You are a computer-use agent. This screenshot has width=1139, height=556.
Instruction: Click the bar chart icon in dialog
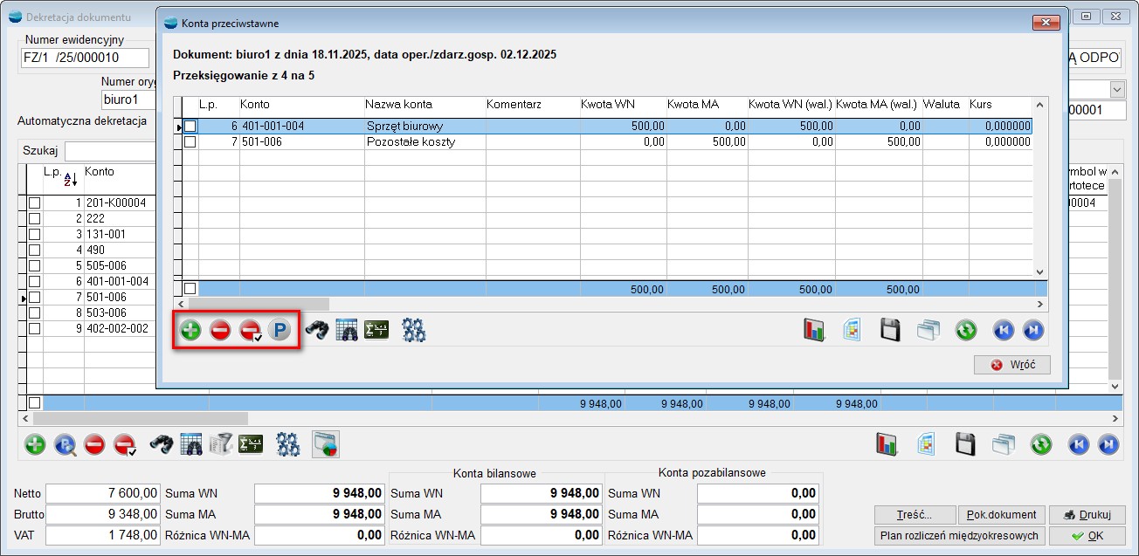[x=815, y=330]
